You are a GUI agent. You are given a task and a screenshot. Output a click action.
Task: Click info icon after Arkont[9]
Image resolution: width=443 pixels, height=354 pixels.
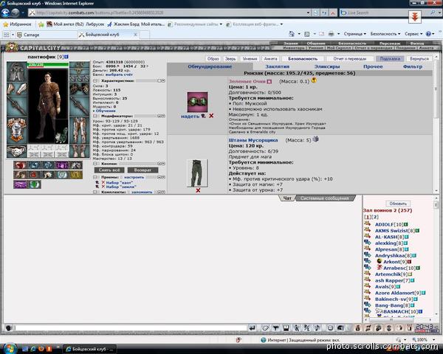tap(409, 262)
